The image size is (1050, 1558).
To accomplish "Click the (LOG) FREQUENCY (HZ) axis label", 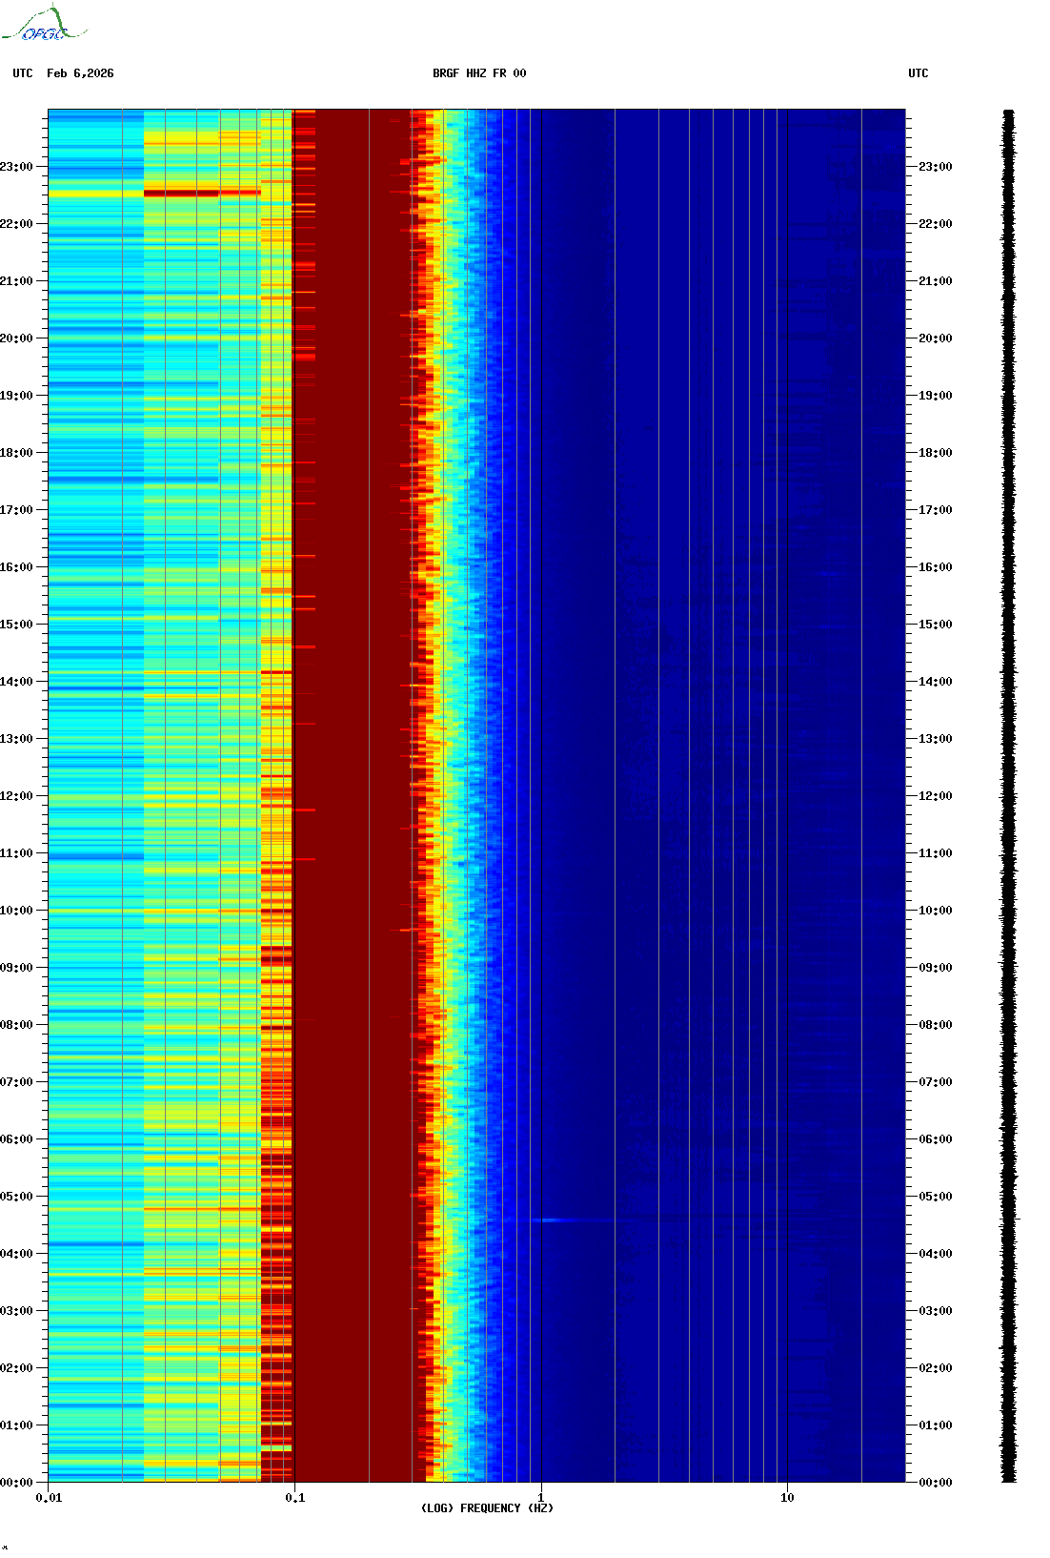I will click(487, 1507).
